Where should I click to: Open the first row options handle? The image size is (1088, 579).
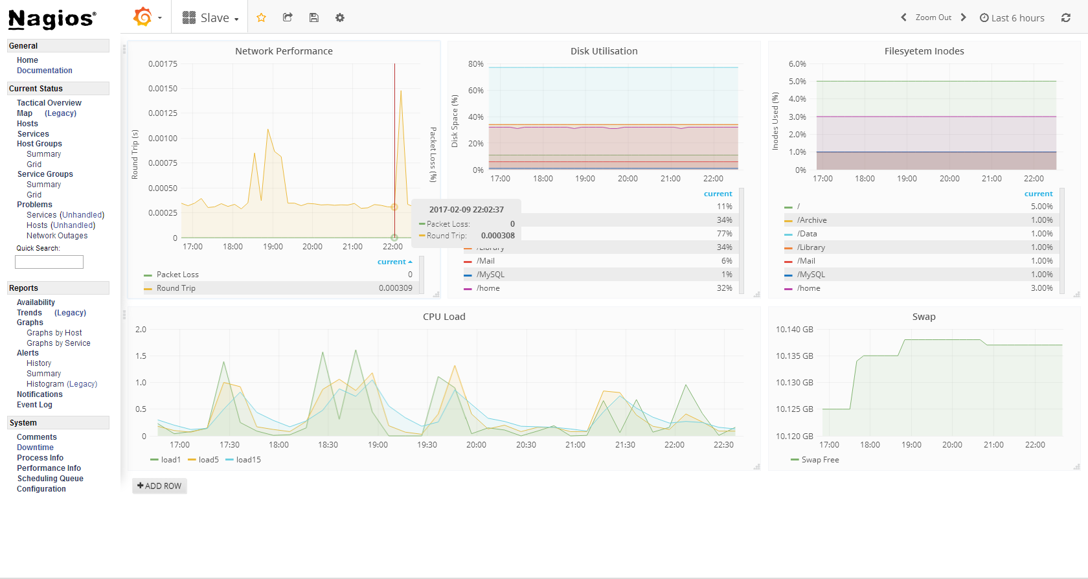coord(124,49)
